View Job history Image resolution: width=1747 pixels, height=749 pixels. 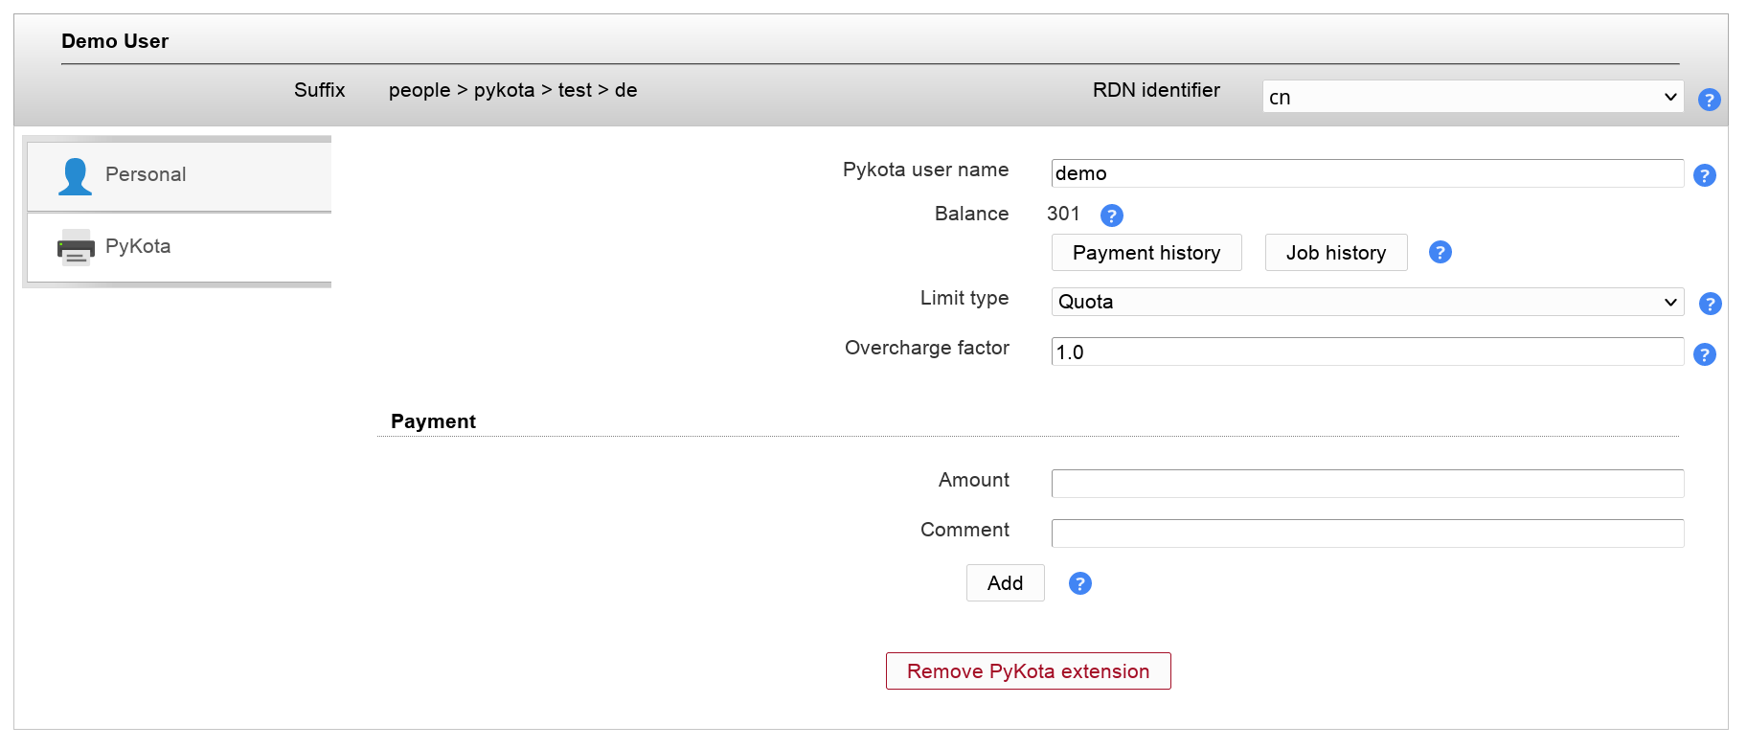pyautogui.click(x=1335, y=253)
